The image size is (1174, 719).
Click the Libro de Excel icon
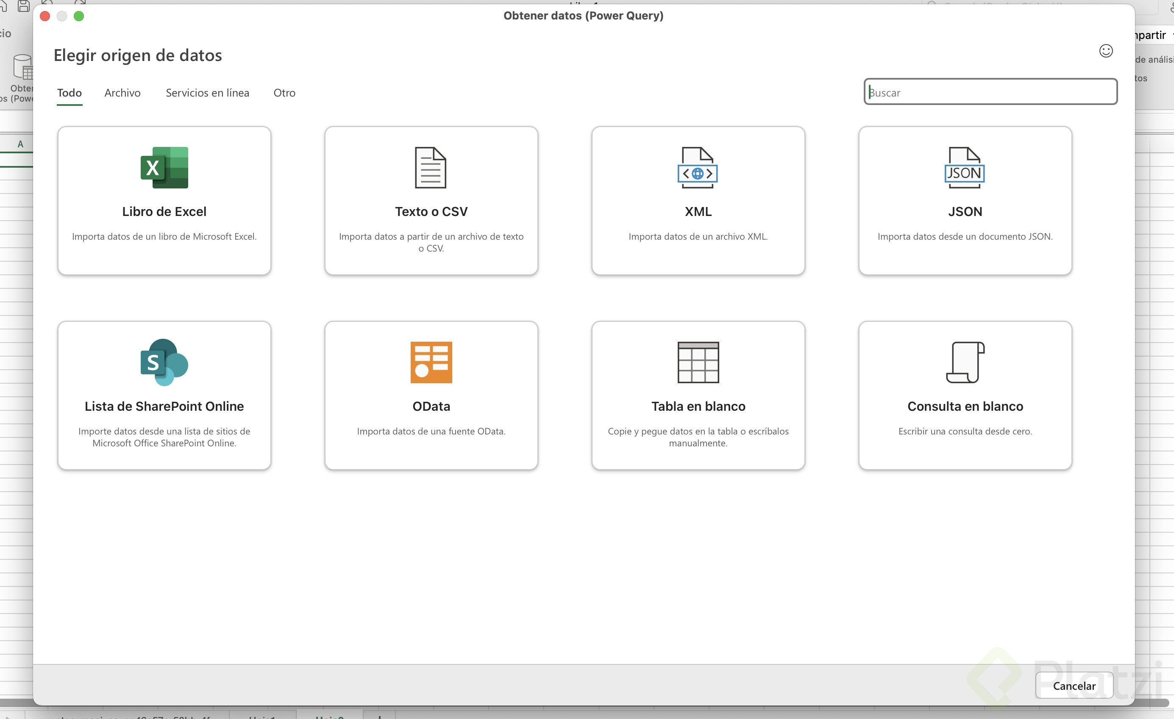(x=164, y=168)
